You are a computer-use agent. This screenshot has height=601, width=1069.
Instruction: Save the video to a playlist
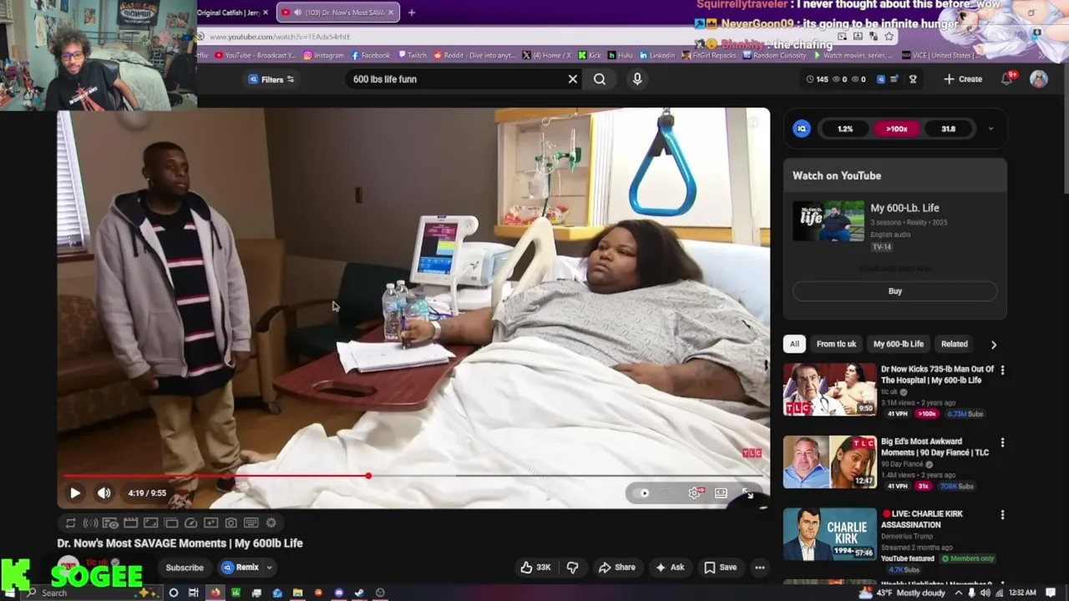coord(721,568)
